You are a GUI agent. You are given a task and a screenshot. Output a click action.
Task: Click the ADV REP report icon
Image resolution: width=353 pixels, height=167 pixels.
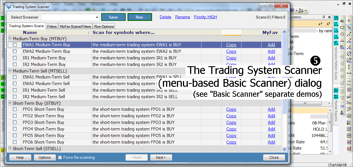point(336,90)
